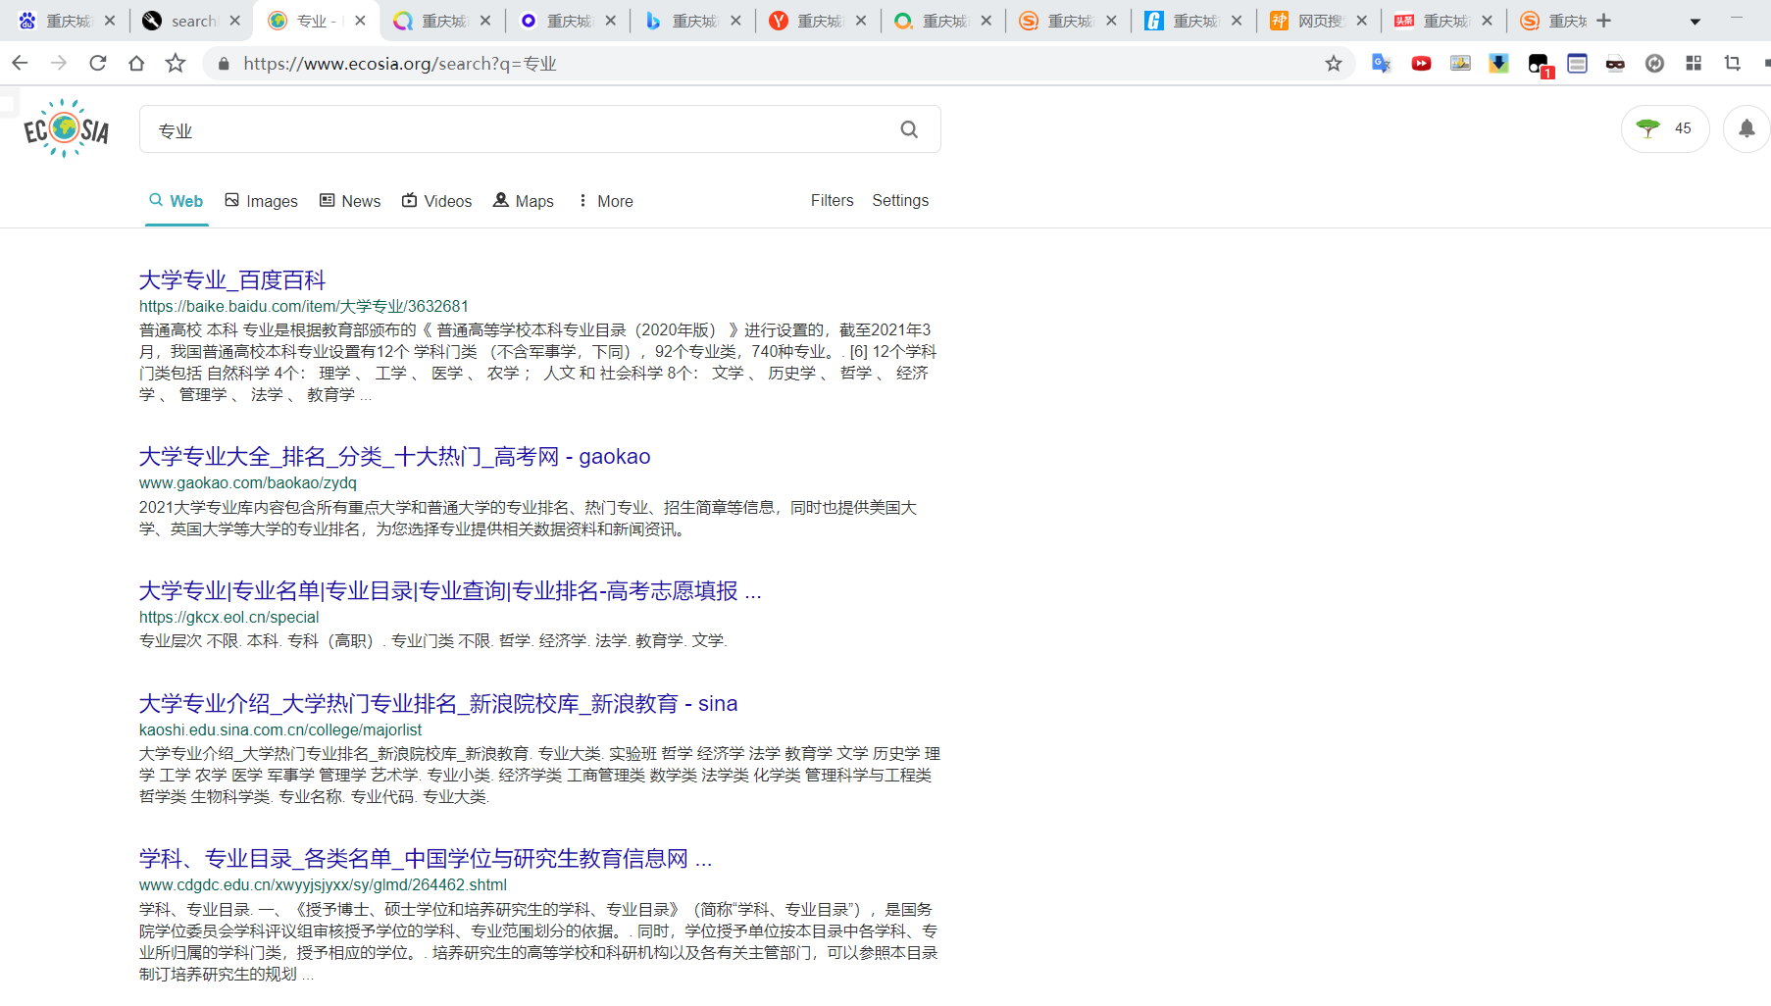Switch to the Images tab
The image size is (1771, 1006).
coord(261,201)
